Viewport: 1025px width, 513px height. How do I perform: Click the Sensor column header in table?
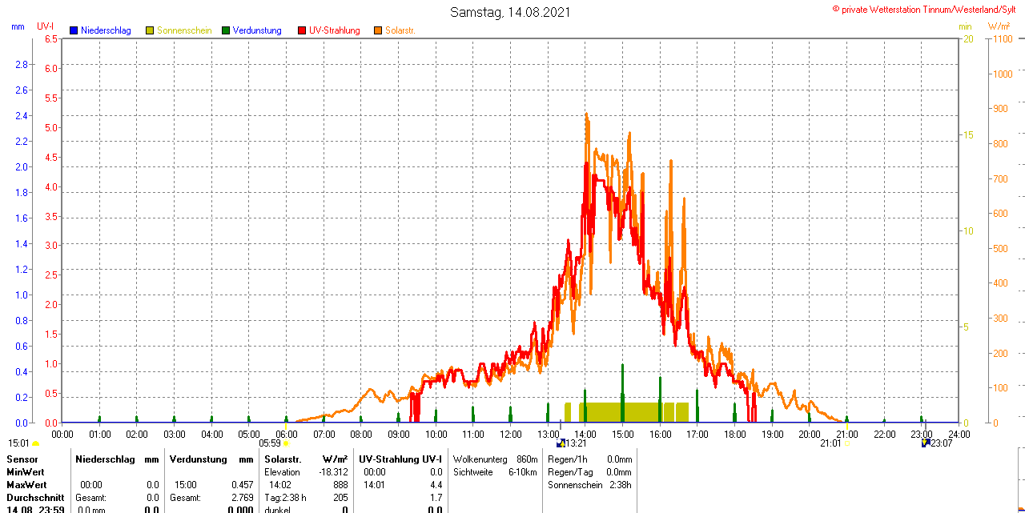click(x=22, y=459)
